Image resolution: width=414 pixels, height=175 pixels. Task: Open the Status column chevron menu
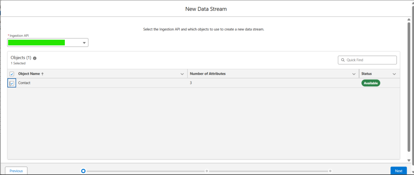394,74
